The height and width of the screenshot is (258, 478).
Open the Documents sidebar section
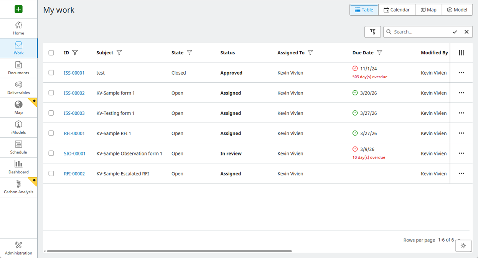(x=18, y=68)
